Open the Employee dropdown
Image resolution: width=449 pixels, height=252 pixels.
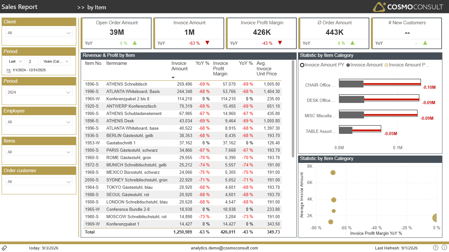(x=39, y=122)
